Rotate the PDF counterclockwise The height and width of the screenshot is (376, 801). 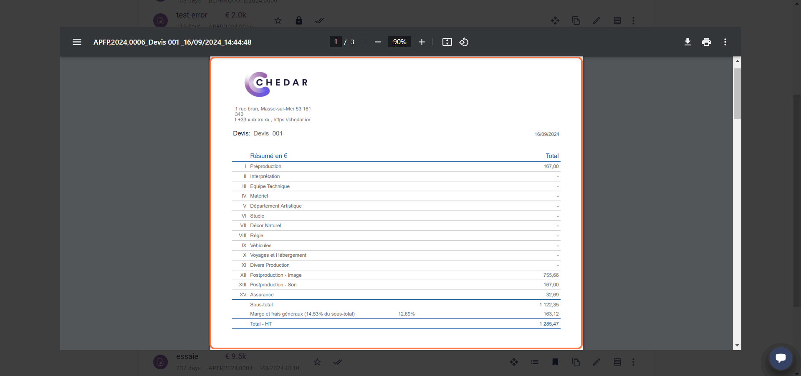pyautogui.click(x=464, y=42)
